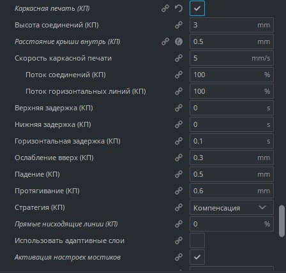Click reset arrow for Каркасная печать

(x=179, y=8)
